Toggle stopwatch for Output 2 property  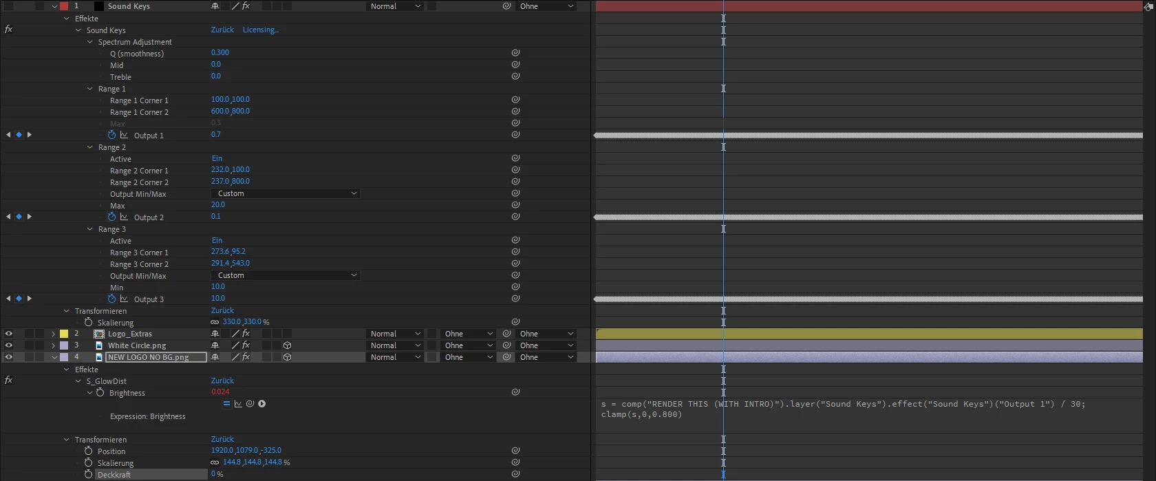click(111, 217)
